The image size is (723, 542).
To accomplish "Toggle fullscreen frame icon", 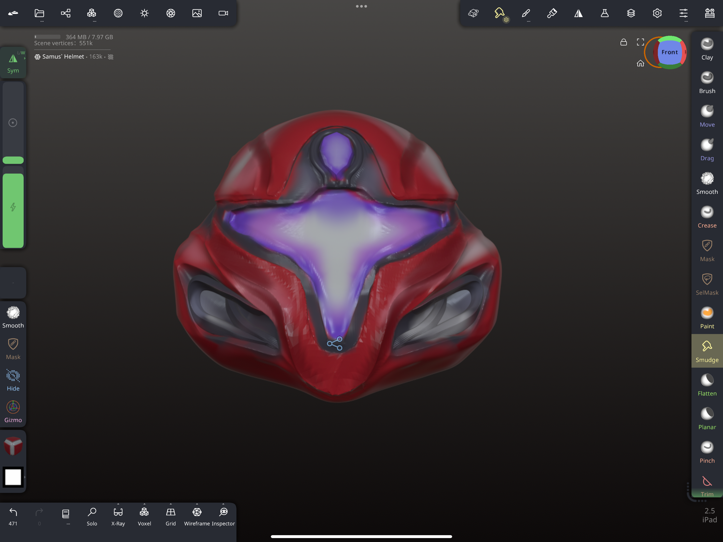I will tap(640, 42).
